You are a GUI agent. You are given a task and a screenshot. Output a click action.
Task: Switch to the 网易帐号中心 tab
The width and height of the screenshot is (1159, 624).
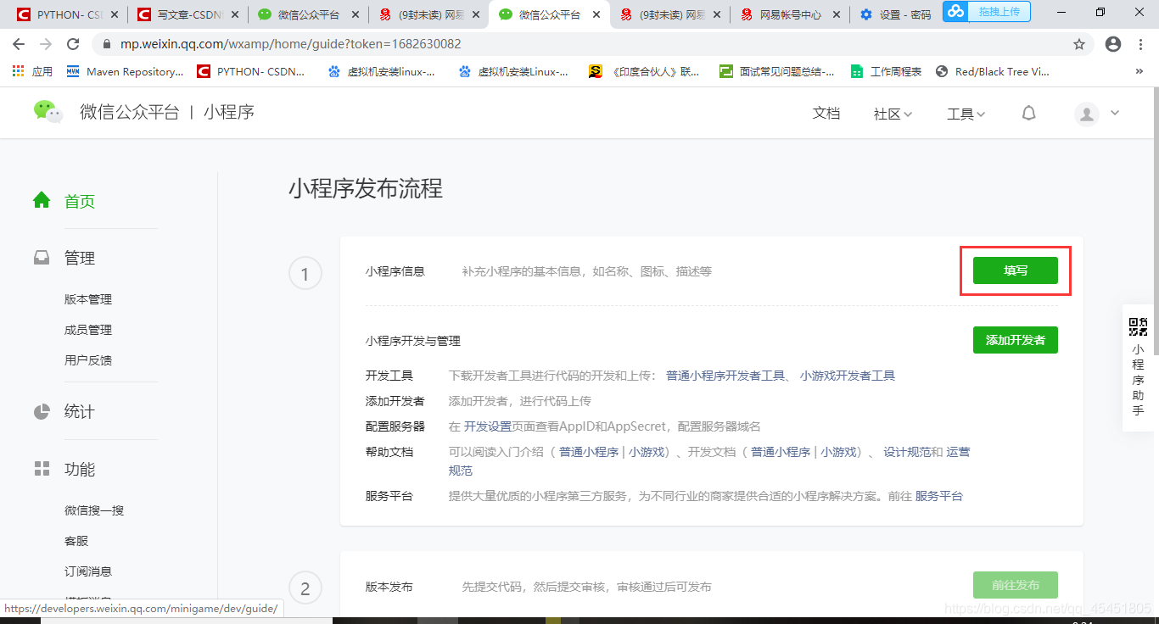(x=791, y=14)
